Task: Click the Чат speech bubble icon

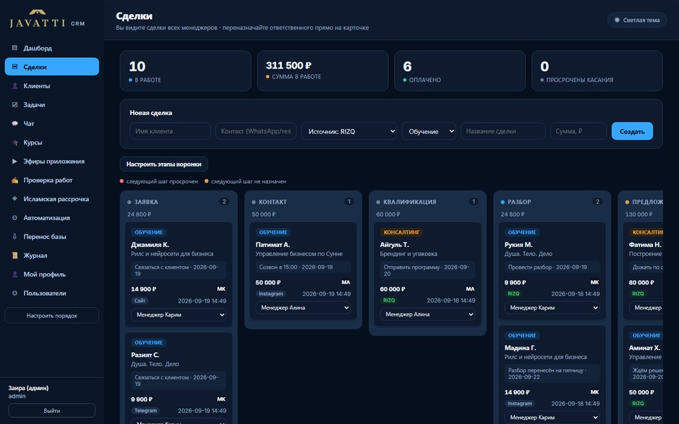Action: (x=15, y=123)
